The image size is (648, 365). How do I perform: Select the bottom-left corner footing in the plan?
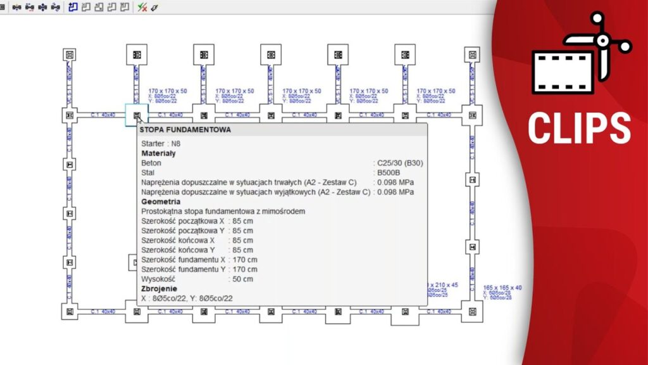(x=70, y=311)
